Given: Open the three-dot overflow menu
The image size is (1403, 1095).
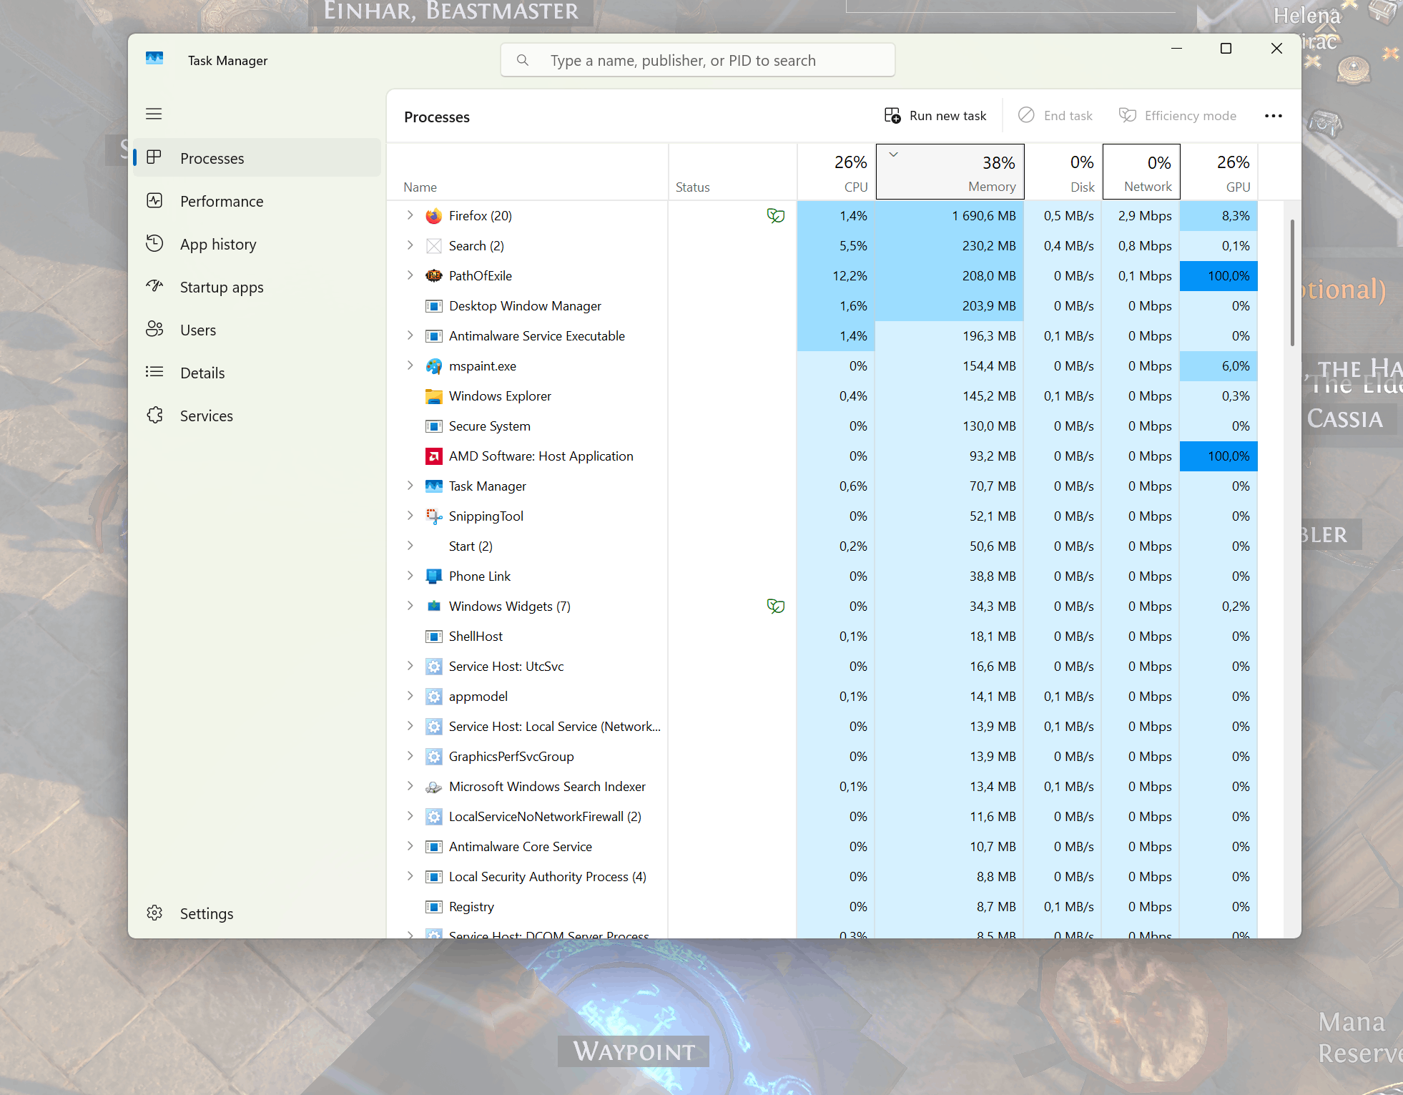Looking at the screenshot, I should coord(1275,115).
